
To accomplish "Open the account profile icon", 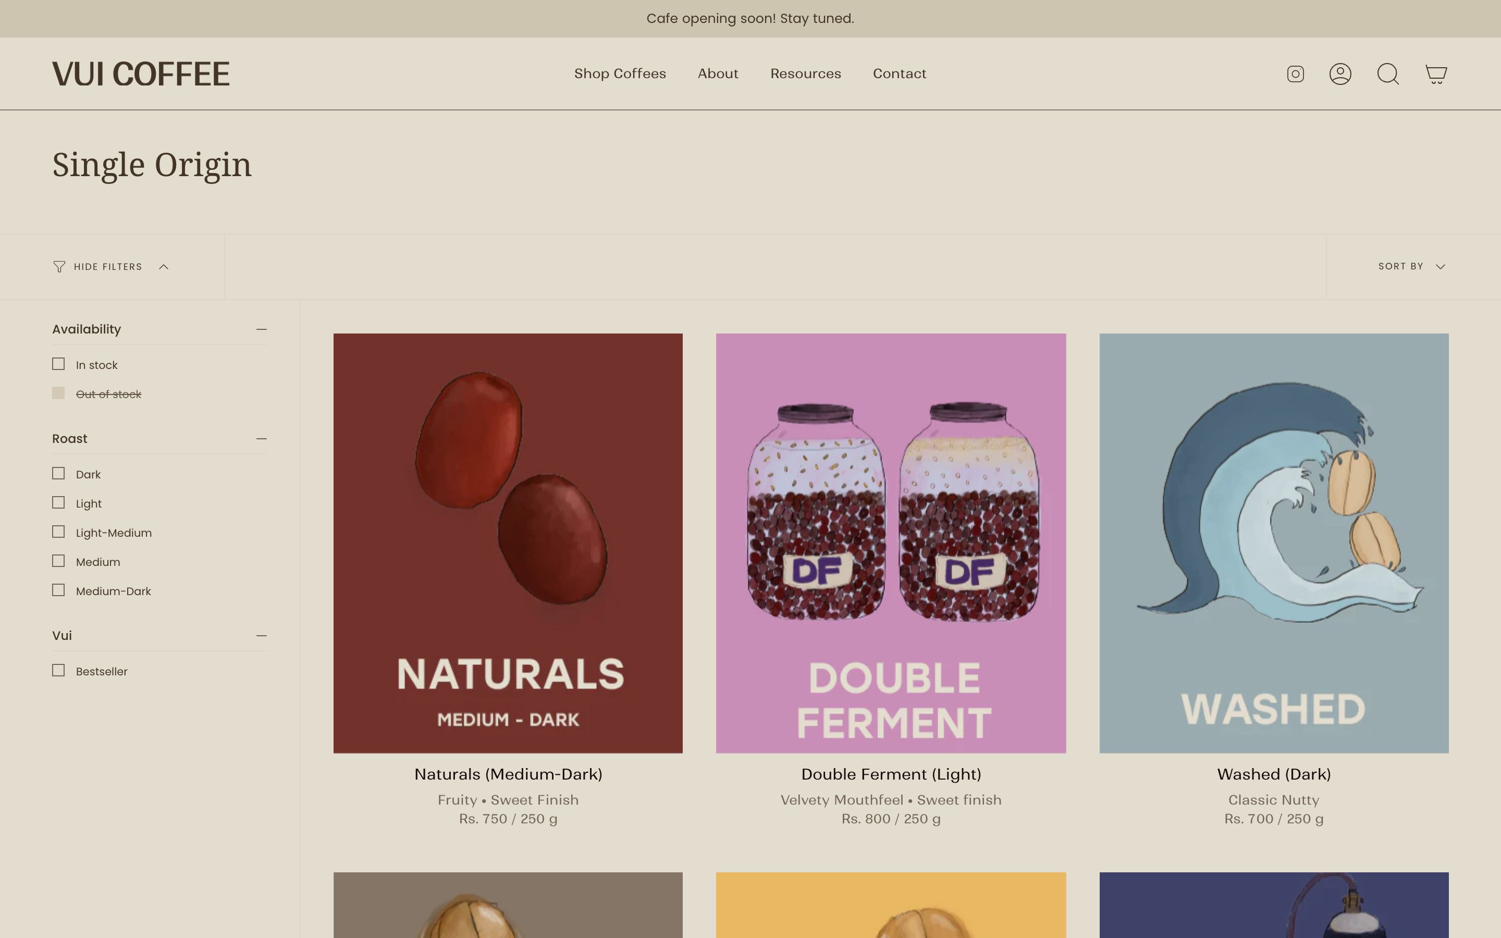I will click(x=1340, y=74).
